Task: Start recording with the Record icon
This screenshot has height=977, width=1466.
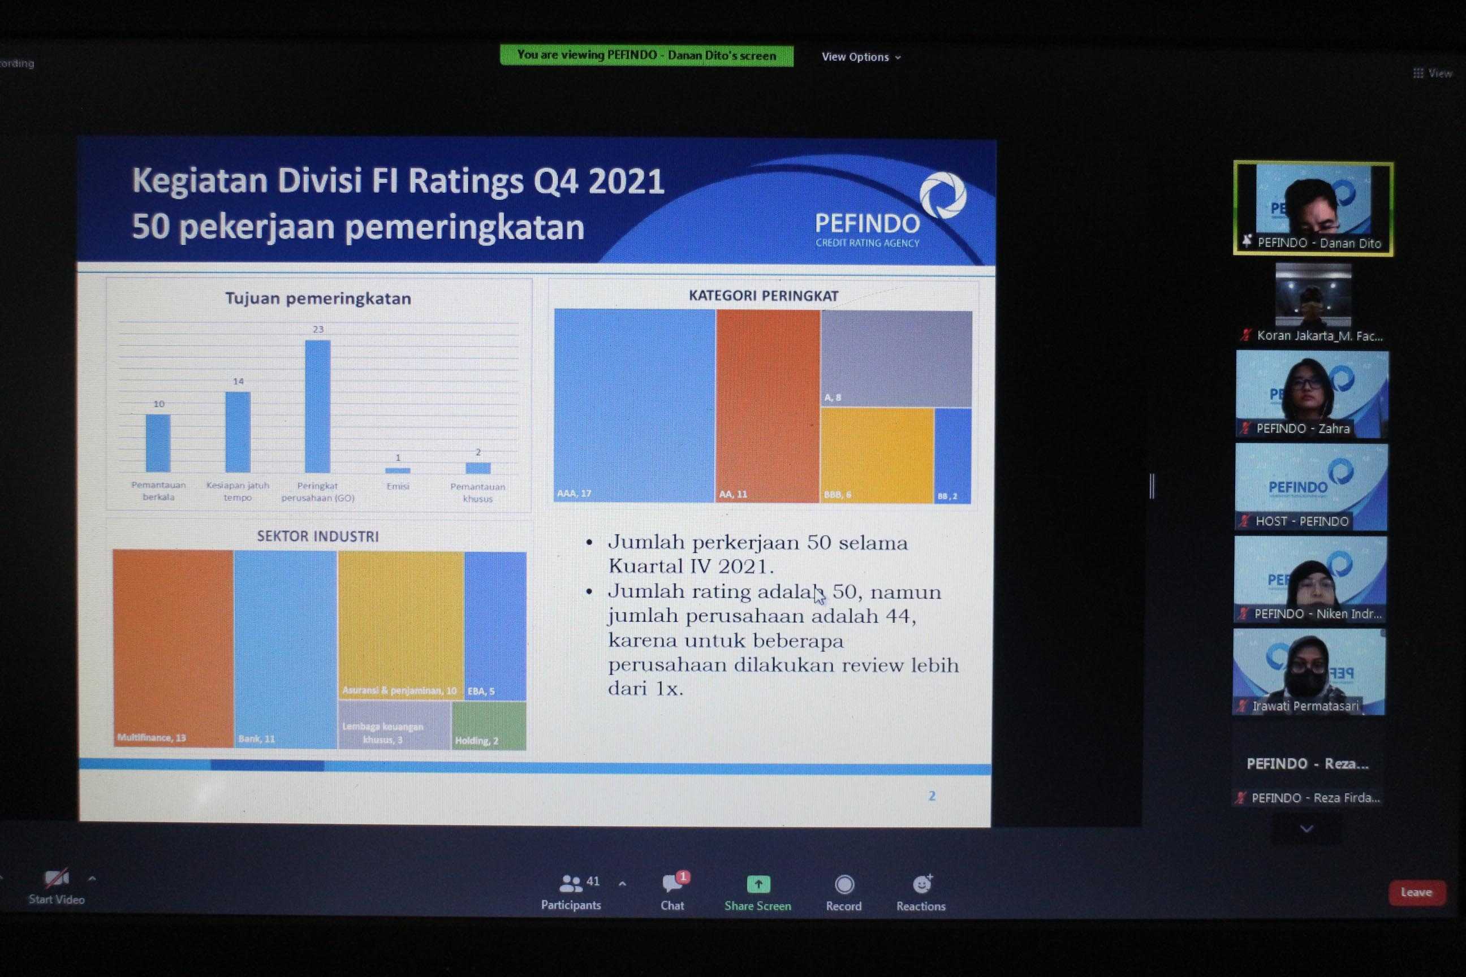Action: click(844, 884)
